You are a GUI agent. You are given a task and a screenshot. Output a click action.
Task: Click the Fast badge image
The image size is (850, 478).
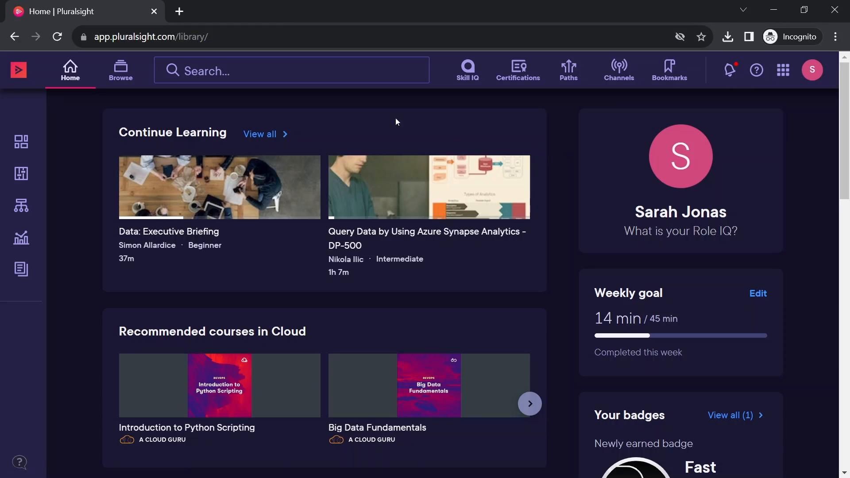point(636,468)
